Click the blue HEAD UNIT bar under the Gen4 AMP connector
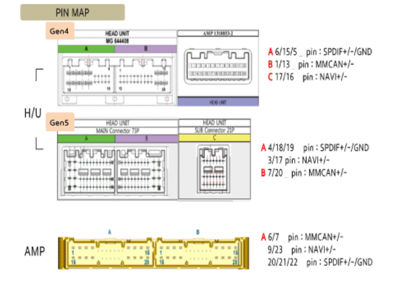The image size is (409, 283). 218,102
